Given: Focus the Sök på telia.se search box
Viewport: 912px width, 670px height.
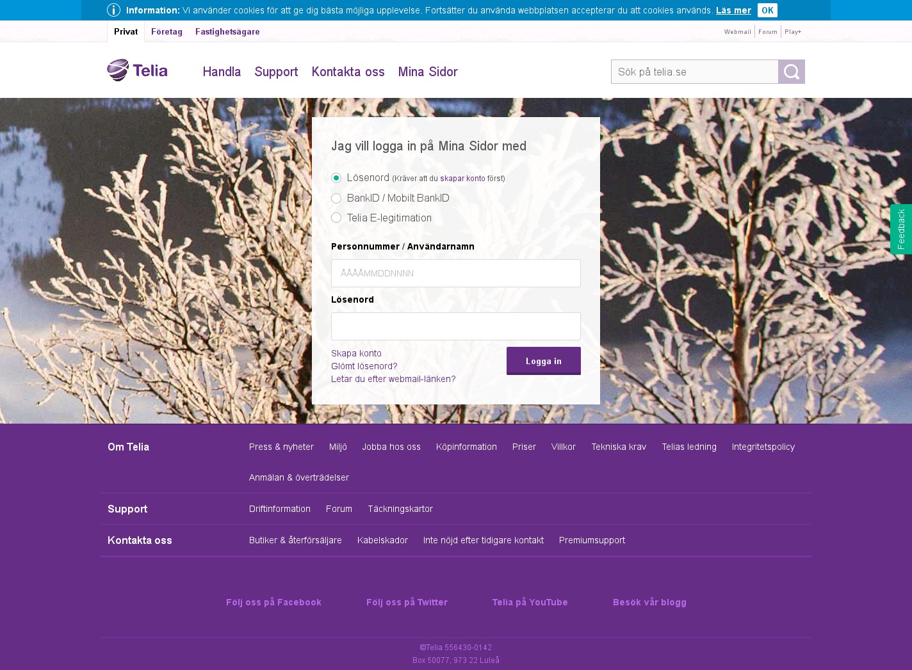Looking at the screenshot, I should tap(695, 72).
